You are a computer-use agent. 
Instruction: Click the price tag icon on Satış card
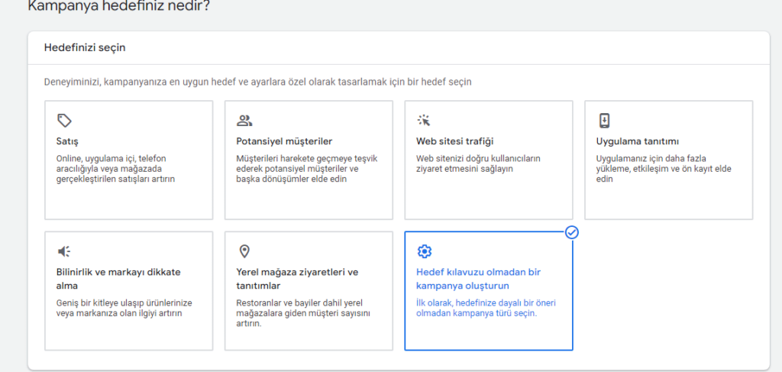pos(64,120)
